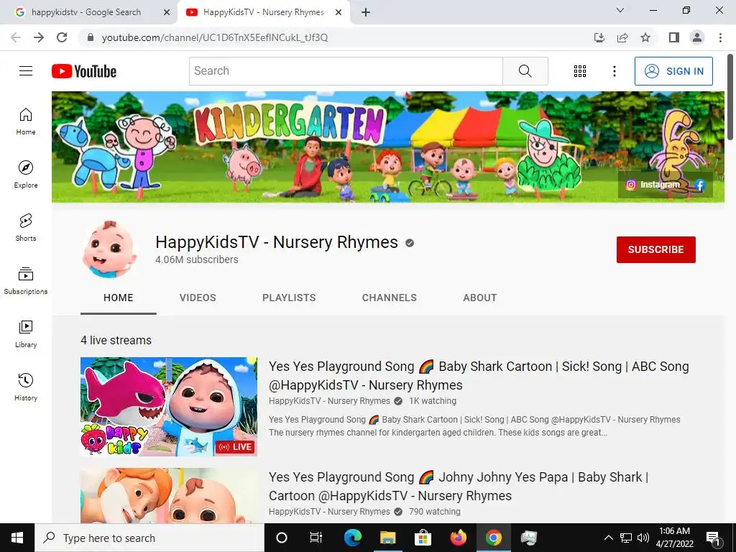Select the HOME channel tab
Screen dimensions: 736x552
point(119,298)
